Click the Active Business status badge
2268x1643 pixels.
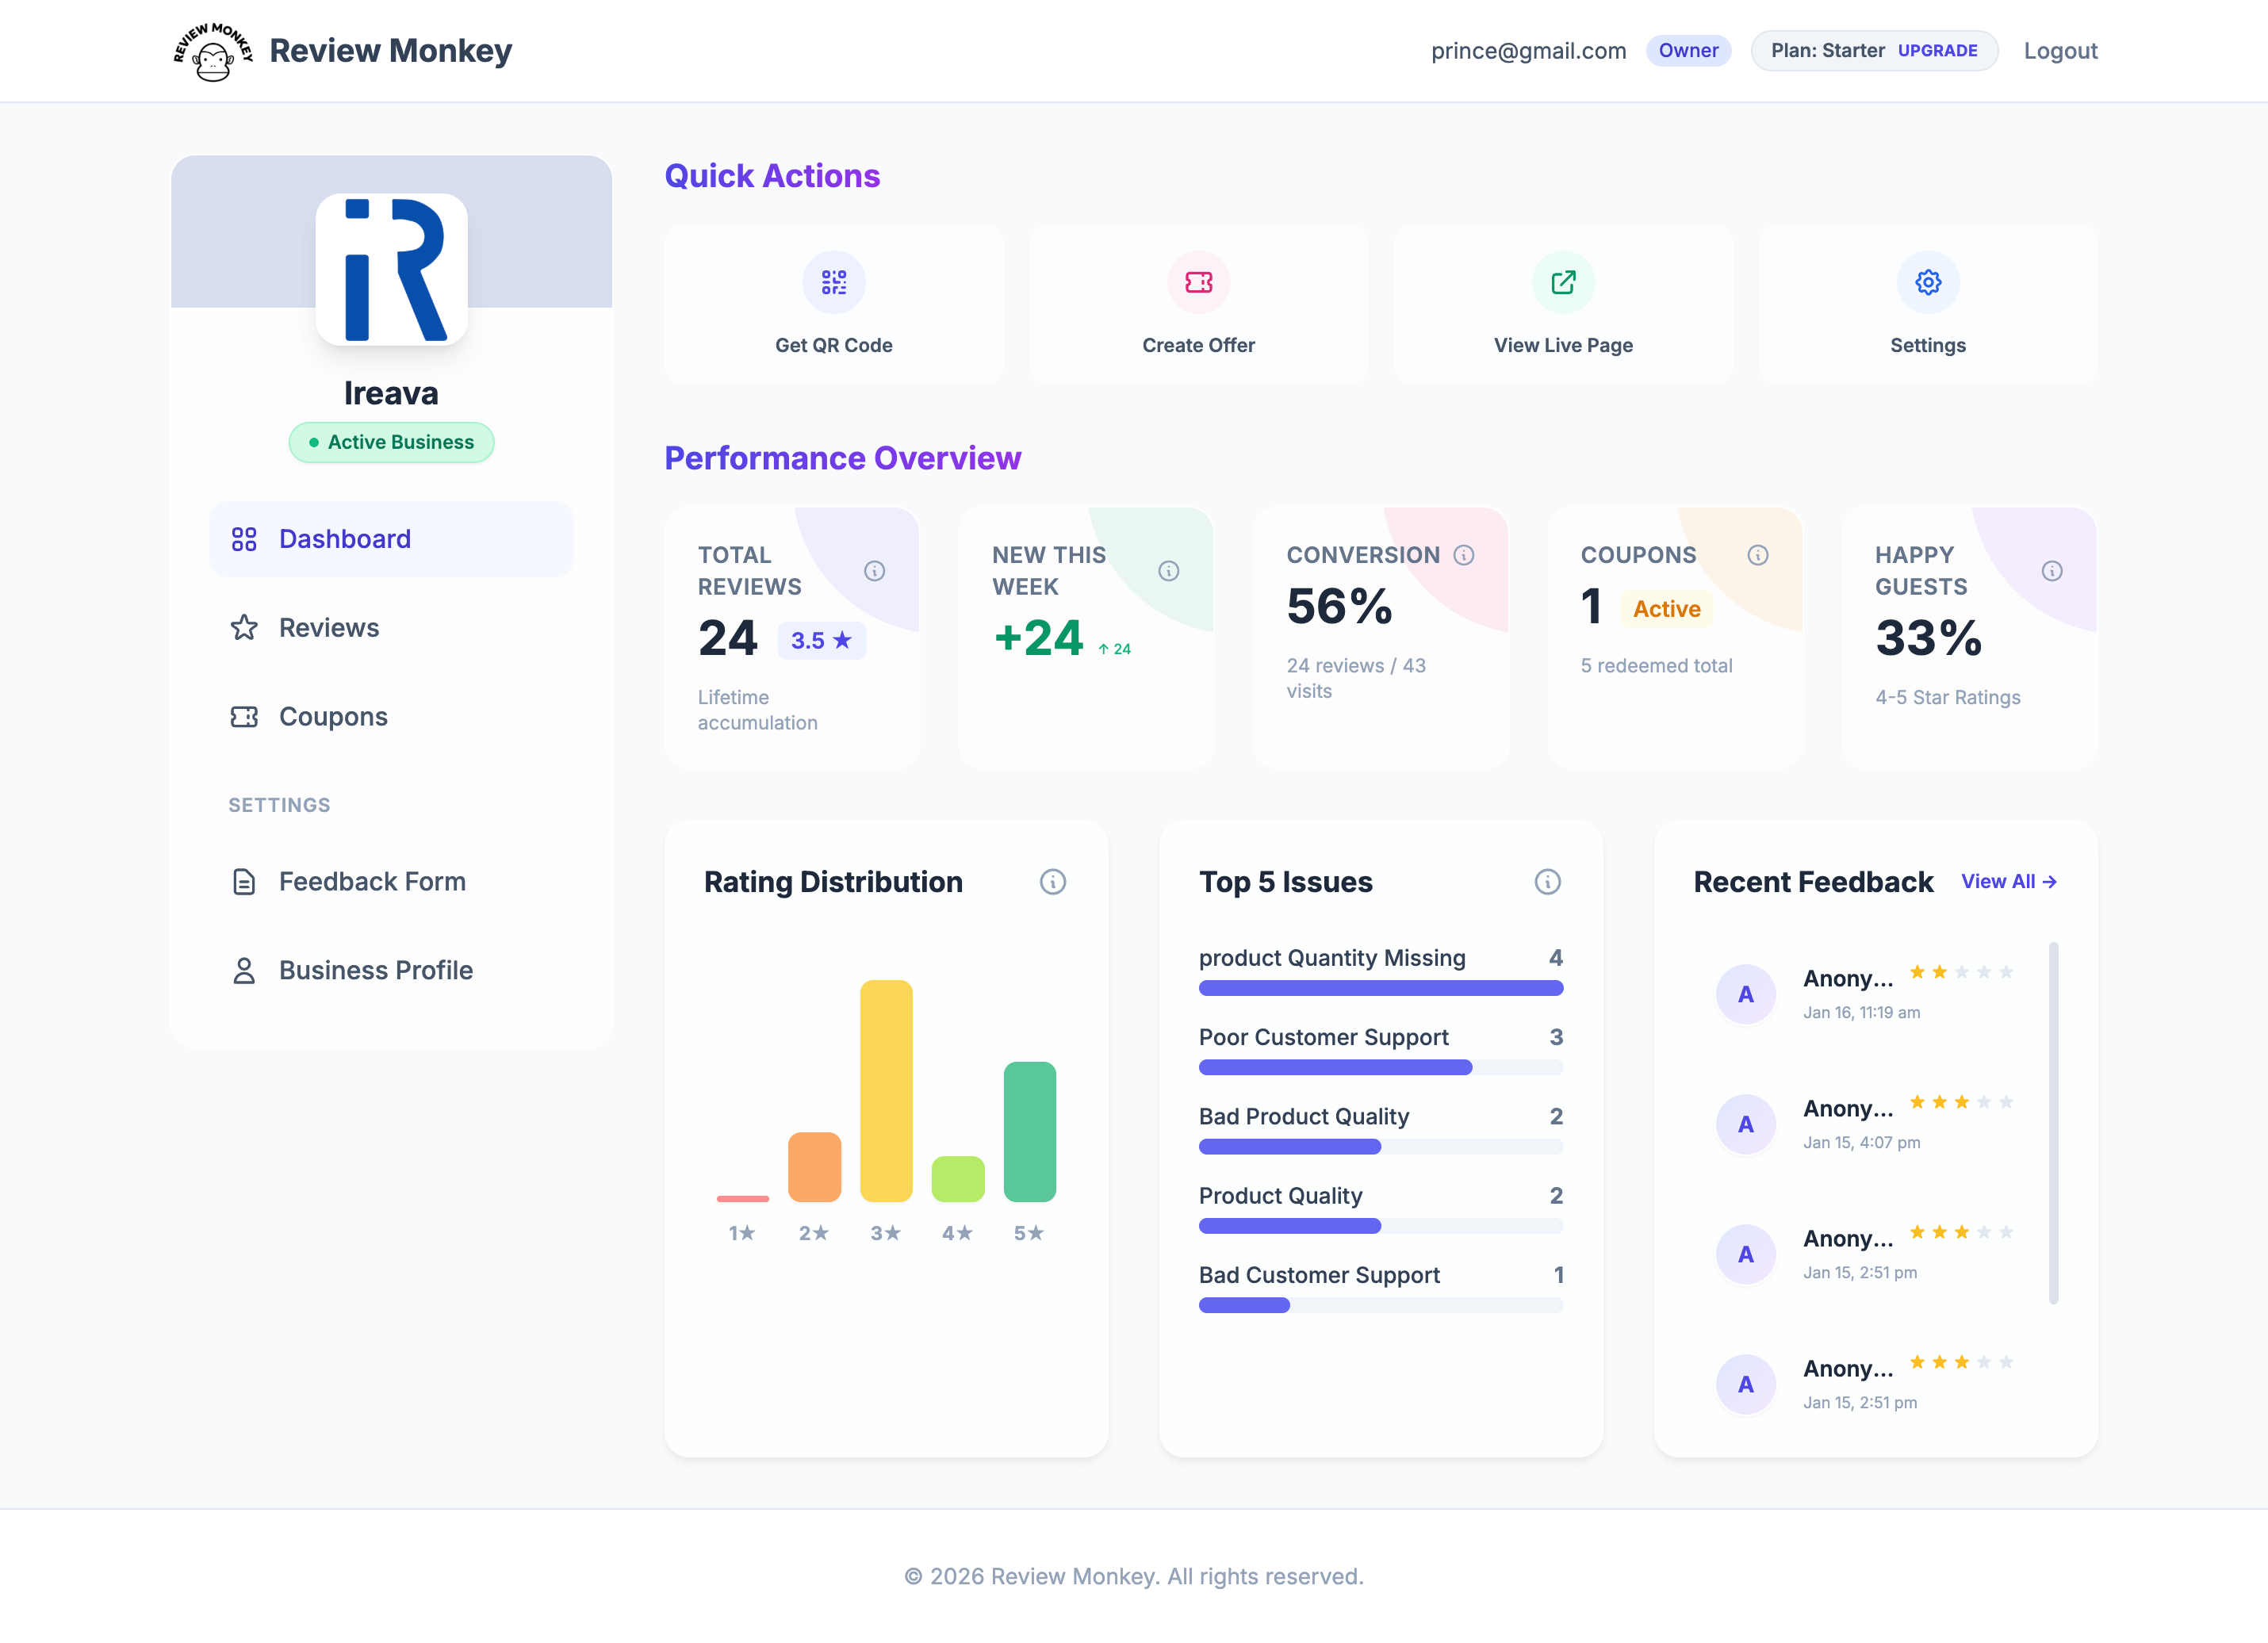tap(391, 441)
